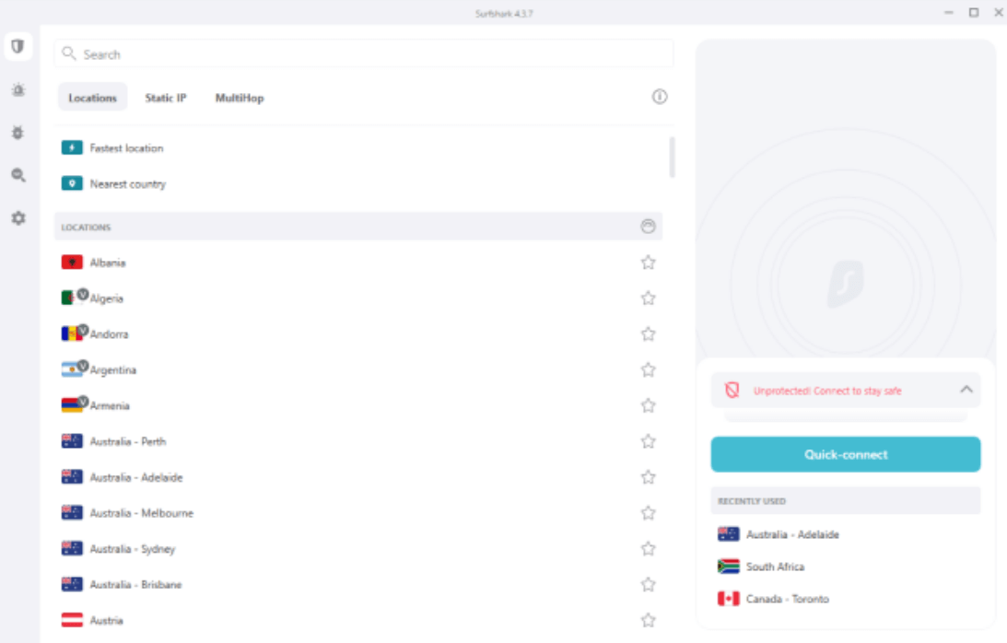The height and width of the screenshot is (643, 1007).
Task: Favorite Australia - Adelaide with its star
Action: (648, 477)
